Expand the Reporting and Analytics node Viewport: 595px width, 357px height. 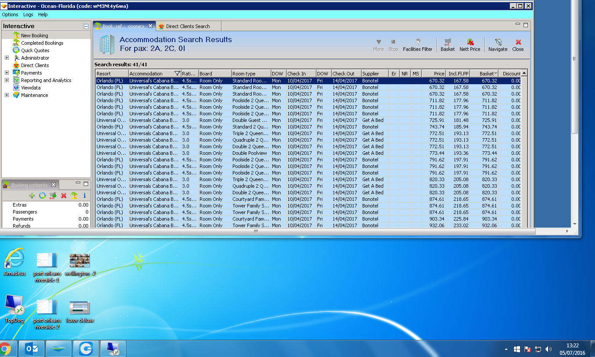point(7,80)
